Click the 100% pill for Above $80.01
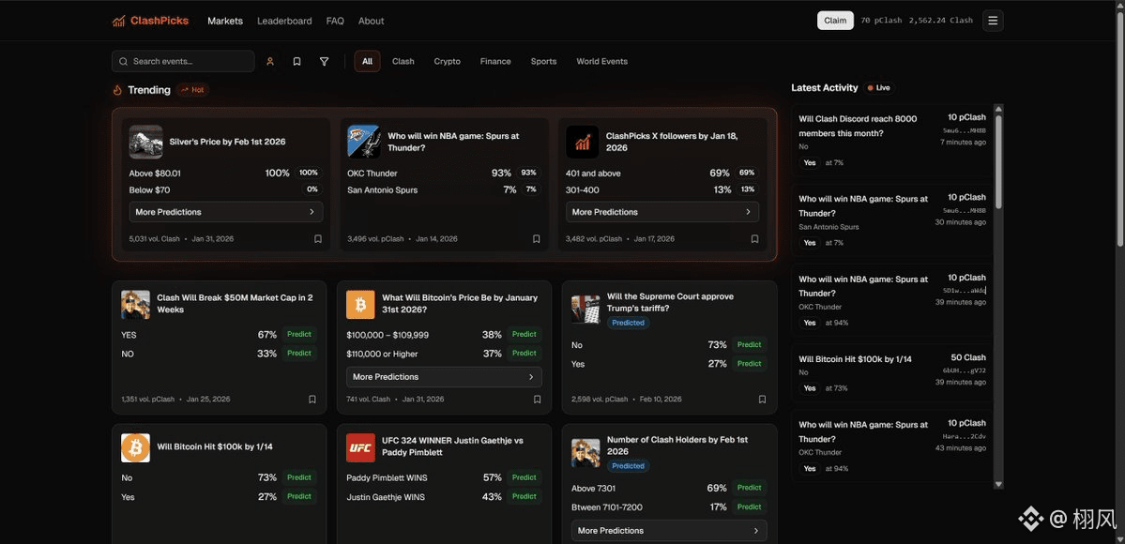The height and width of the screenshot is (544, 1125). 309,173
